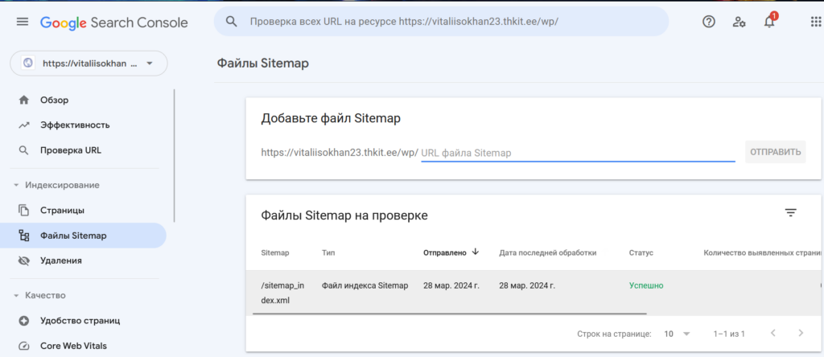
Task: Click the plus icon beside Удобство страниц
Action: point(23,321)
